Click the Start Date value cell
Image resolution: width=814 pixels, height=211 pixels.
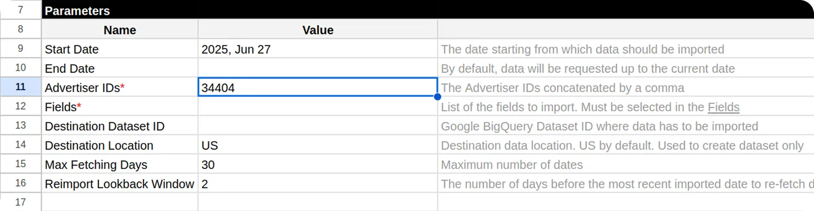[318, 49]
